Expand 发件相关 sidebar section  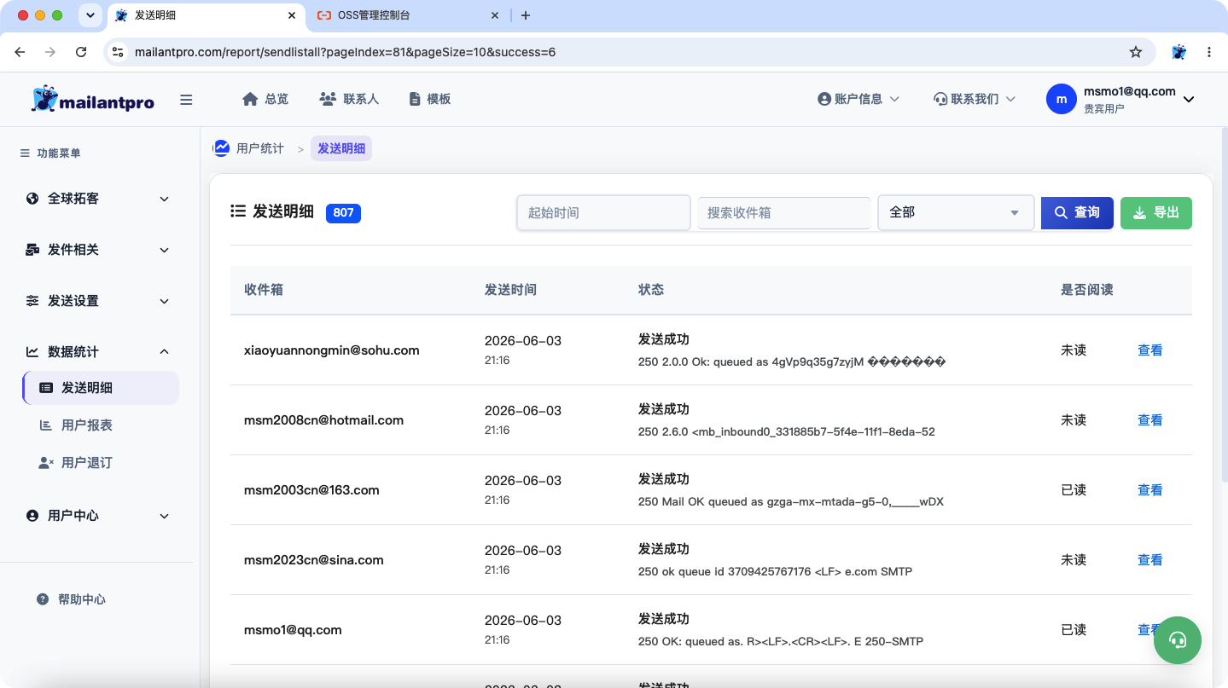tap(96, 250)
